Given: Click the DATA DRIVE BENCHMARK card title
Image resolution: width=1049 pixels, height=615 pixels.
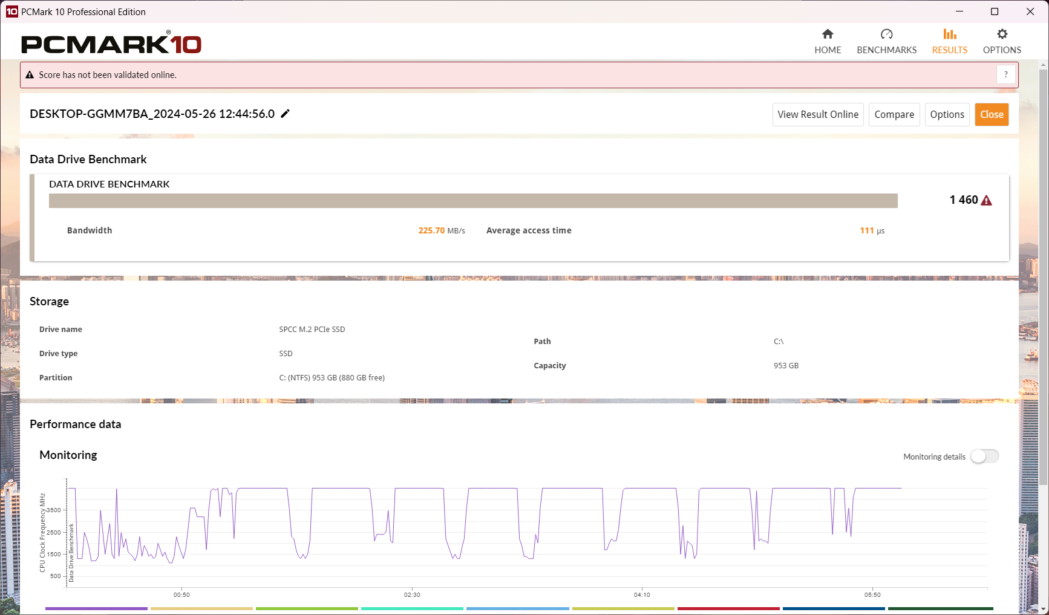Looking at the screenshot, I should (x=109, y=184).
